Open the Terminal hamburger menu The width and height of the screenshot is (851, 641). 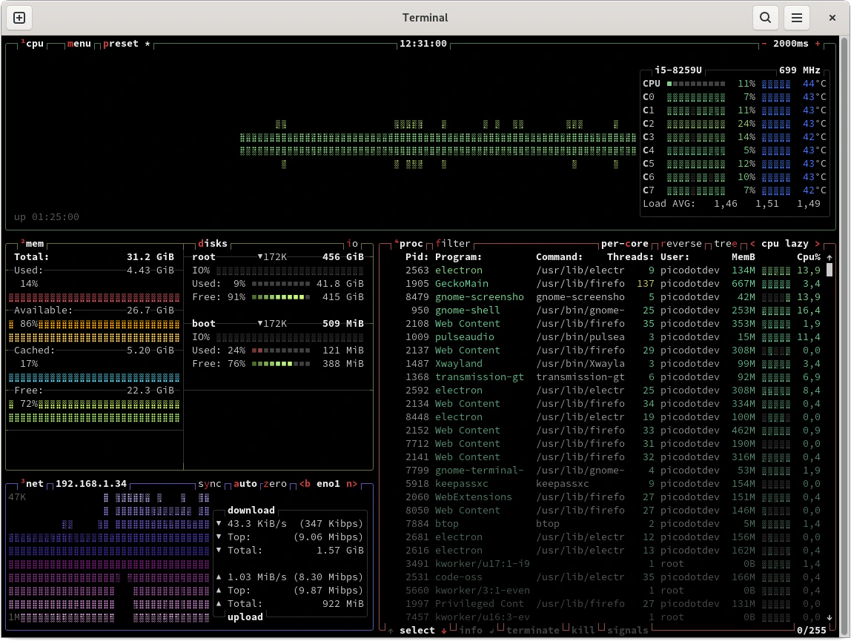click(x=797, y=17)
